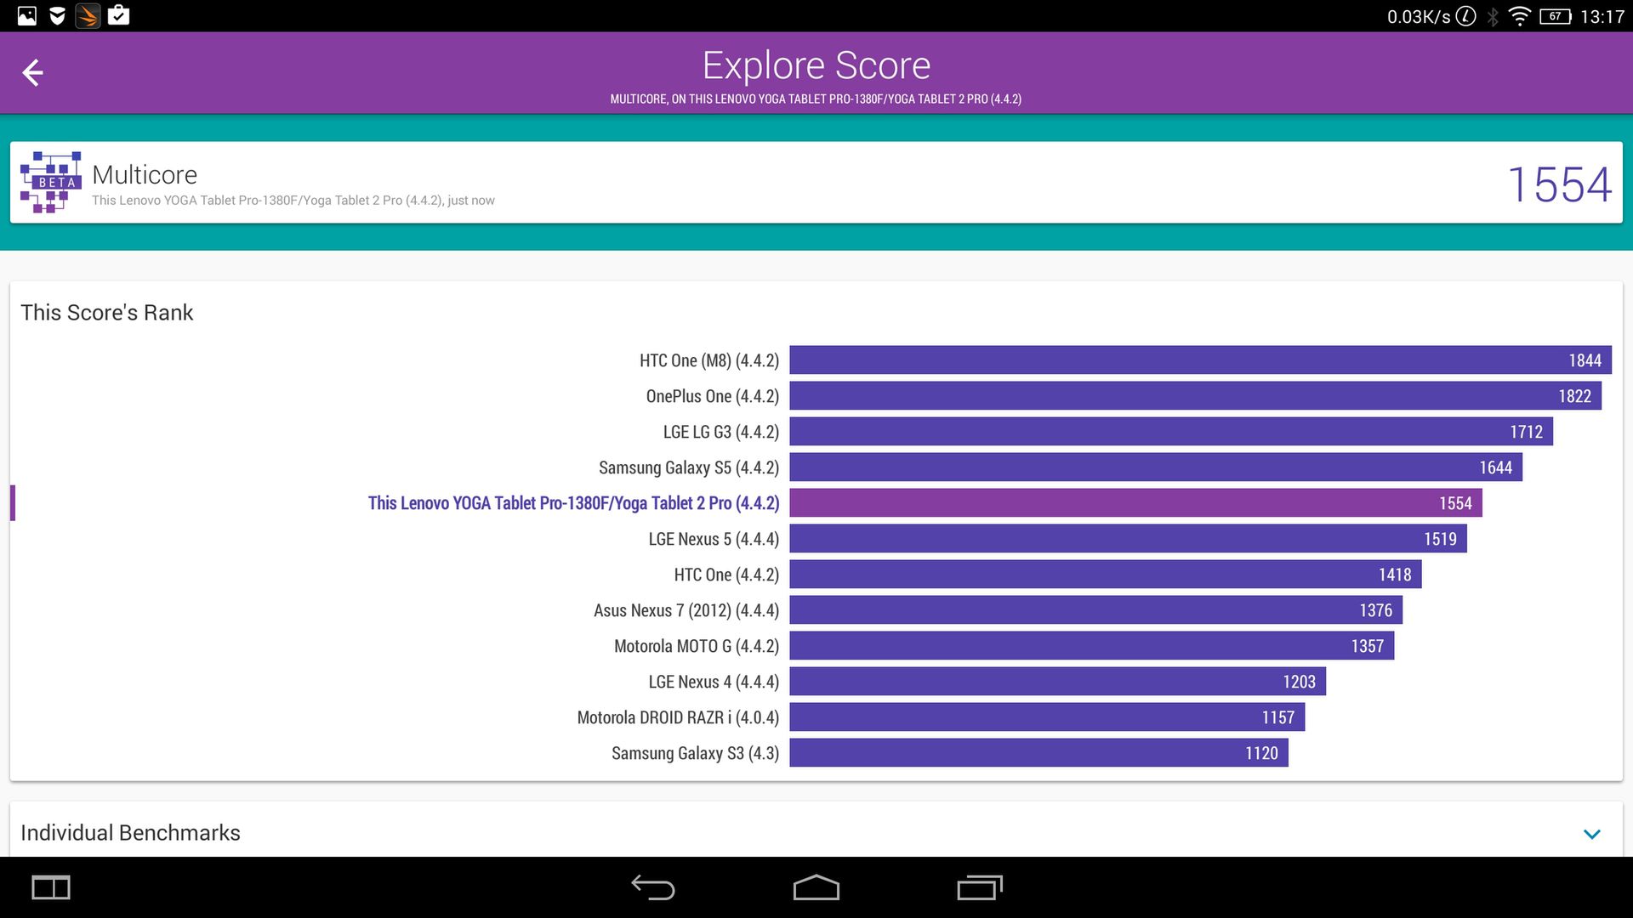Screen dimensions: 1633x918
Task: Tap the Asus Nexus 7 (2012) label
Action: point(686,610)
